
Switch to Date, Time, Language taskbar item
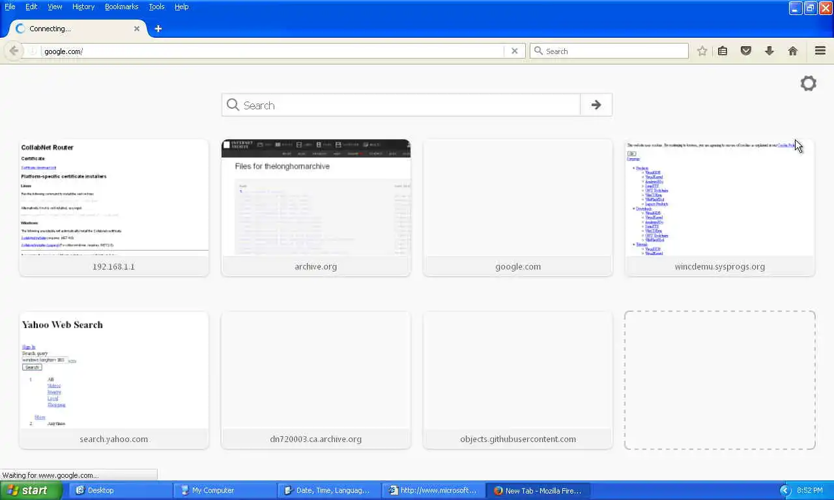click(x=329, y=490)
